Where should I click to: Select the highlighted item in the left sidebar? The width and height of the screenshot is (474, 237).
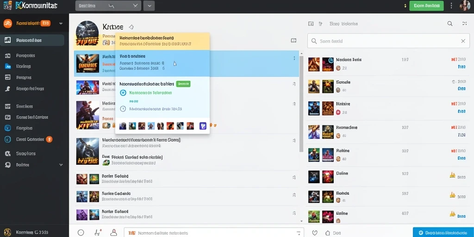[x=32, y=40]
